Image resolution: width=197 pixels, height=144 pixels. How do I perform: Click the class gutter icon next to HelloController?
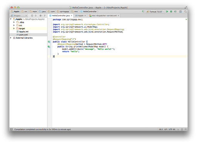(49, 42)
